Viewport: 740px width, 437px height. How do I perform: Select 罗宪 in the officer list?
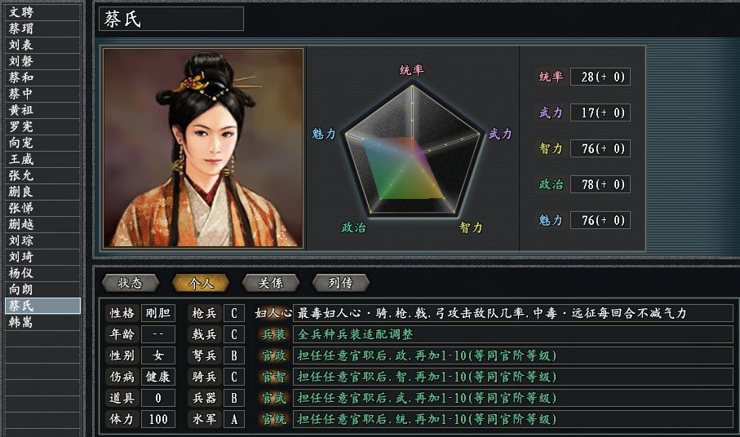pos(42,126)
